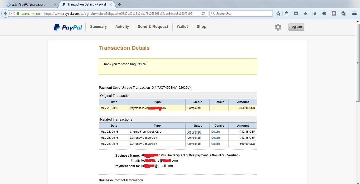Click the 'Thank you for choosing PayPal!' message
The width and height of the screenshot is (360, 184).
[125, 64]
